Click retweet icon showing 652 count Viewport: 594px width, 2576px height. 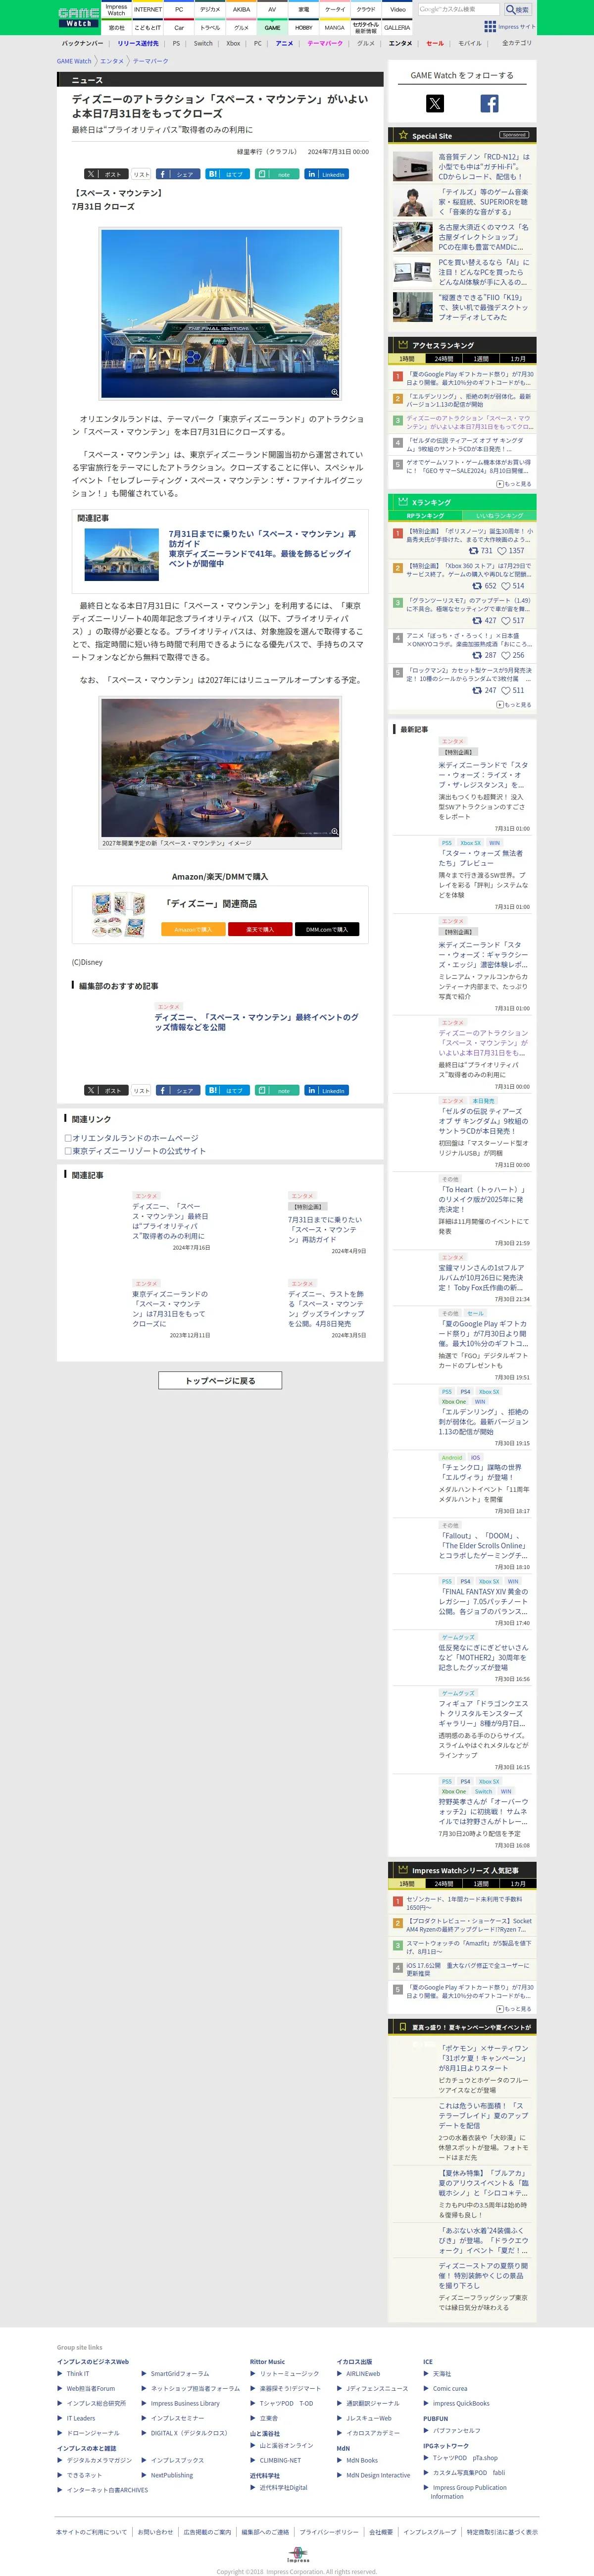[477, 586]
